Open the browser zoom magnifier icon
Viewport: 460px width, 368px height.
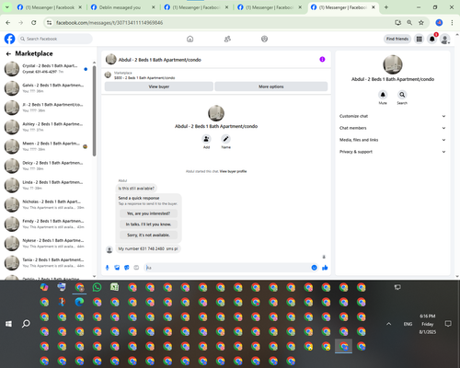[409, 22]
